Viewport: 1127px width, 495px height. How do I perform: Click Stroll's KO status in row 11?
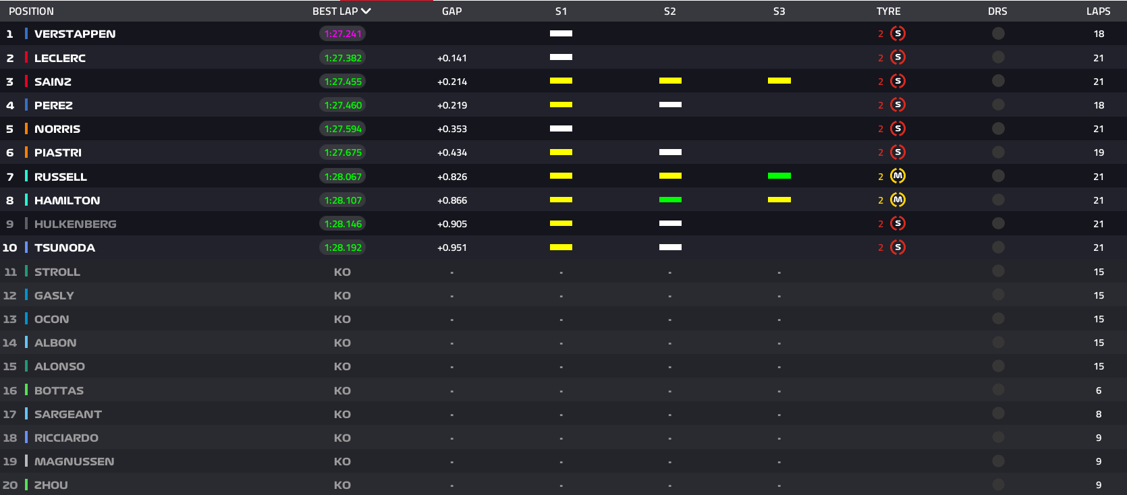tap(342, 272)
